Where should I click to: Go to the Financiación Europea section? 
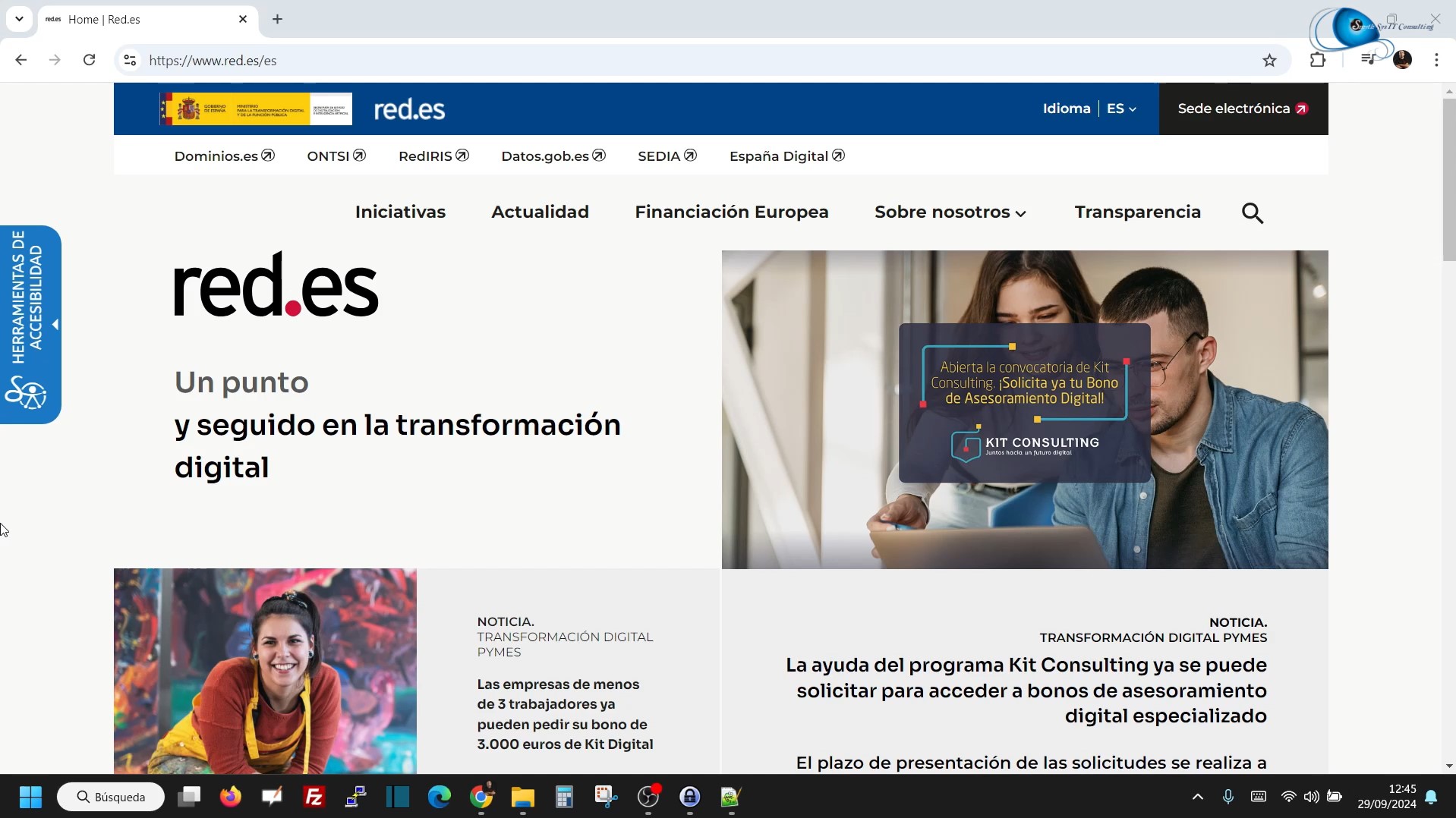(x=731, y=212)
